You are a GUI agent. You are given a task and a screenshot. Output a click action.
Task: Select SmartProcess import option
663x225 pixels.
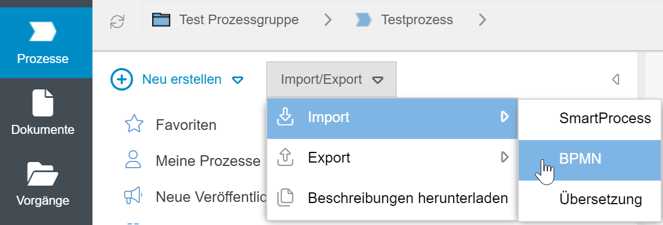tap(605, 118)
